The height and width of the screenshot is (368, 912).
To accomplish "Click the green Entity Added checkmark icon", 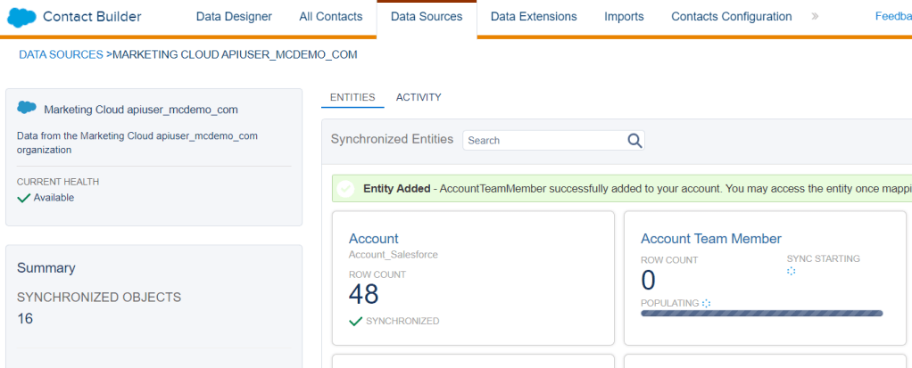I will [x=345, y=189].
